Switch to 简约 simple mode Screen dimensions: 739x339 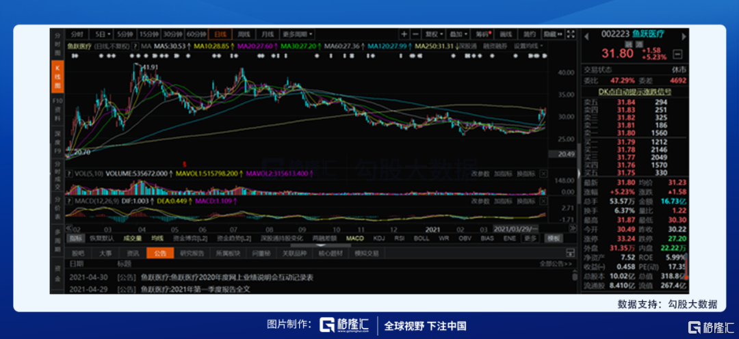point(529,34)
